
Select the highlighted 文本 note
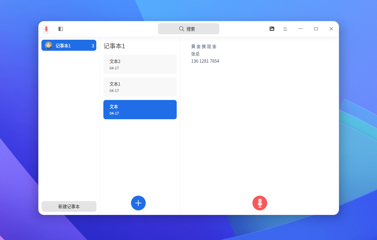click(140, 110)
